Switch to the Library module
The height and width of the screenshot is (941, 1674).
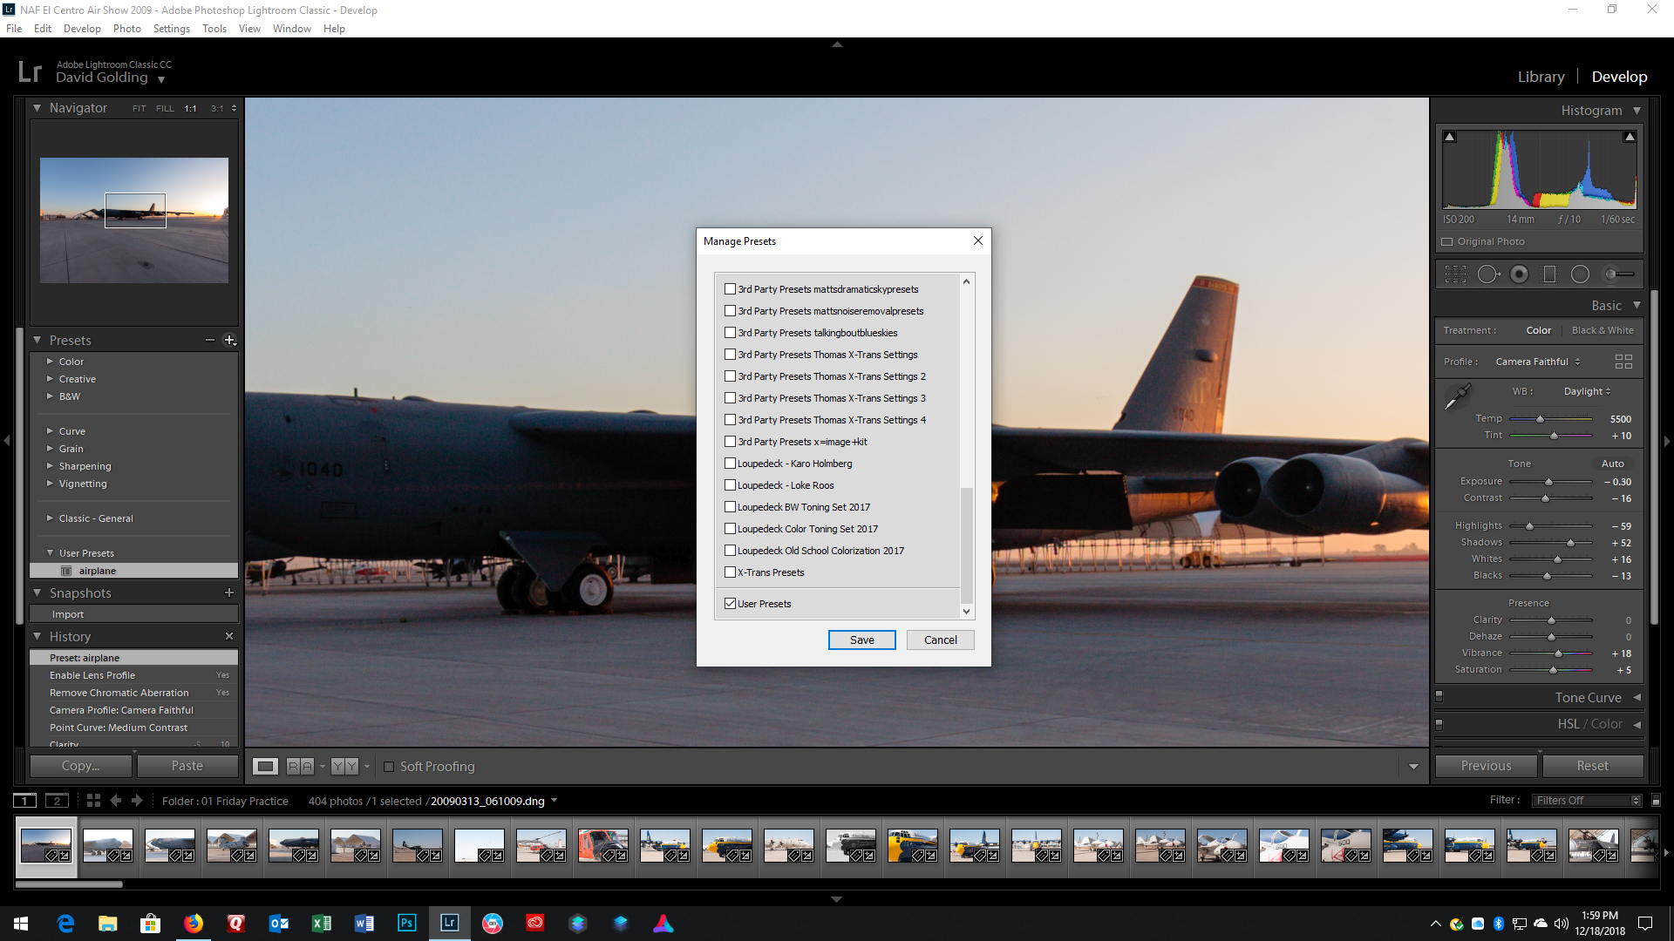[x=1541, y=77]
